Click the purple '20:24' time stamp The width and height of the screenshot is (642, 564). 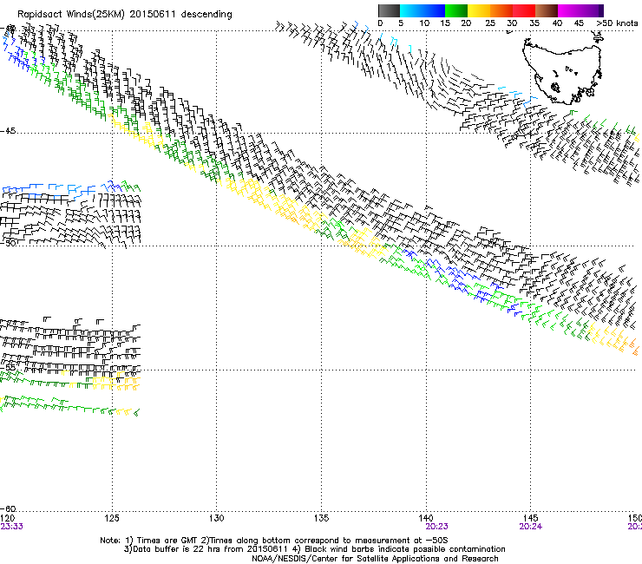[531, 527]
